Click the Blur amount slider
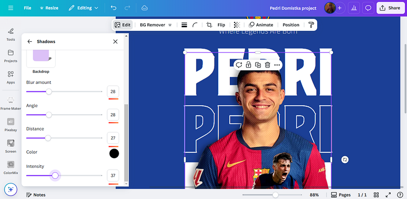 click(x=64, y=92)
